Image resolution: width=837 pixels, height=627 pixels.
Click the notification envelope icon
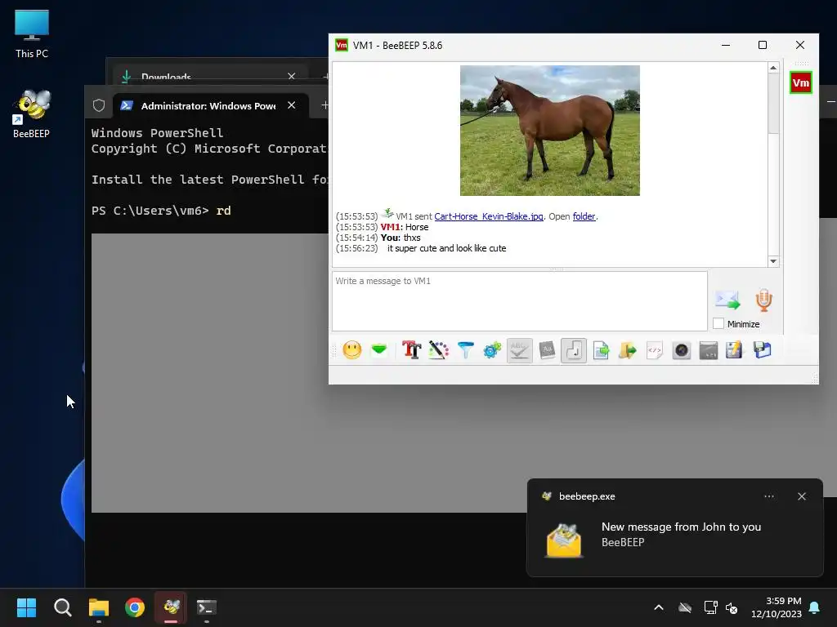coord(564,540)
